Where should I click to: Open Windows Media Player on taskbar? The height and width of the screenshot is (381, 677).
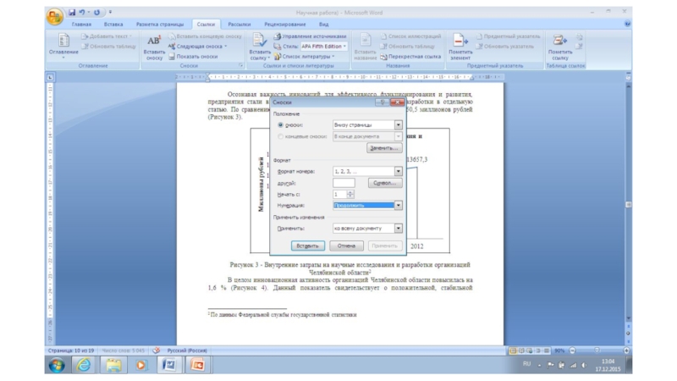coord(140,365)
